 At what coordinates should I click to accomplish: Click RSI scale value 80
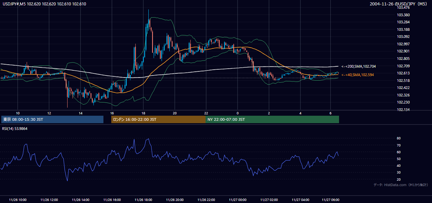coord(399,138)
